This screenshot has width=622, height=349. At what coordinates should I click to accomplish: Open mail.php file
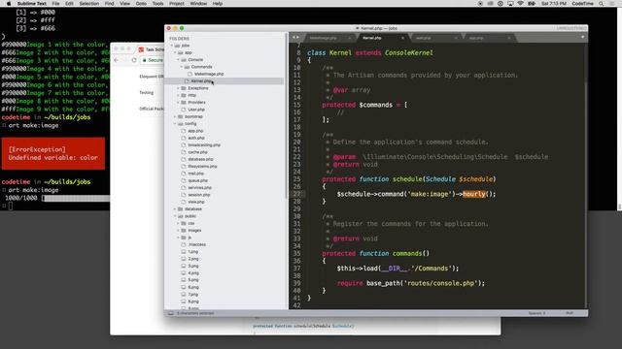[x=196, y=174]
